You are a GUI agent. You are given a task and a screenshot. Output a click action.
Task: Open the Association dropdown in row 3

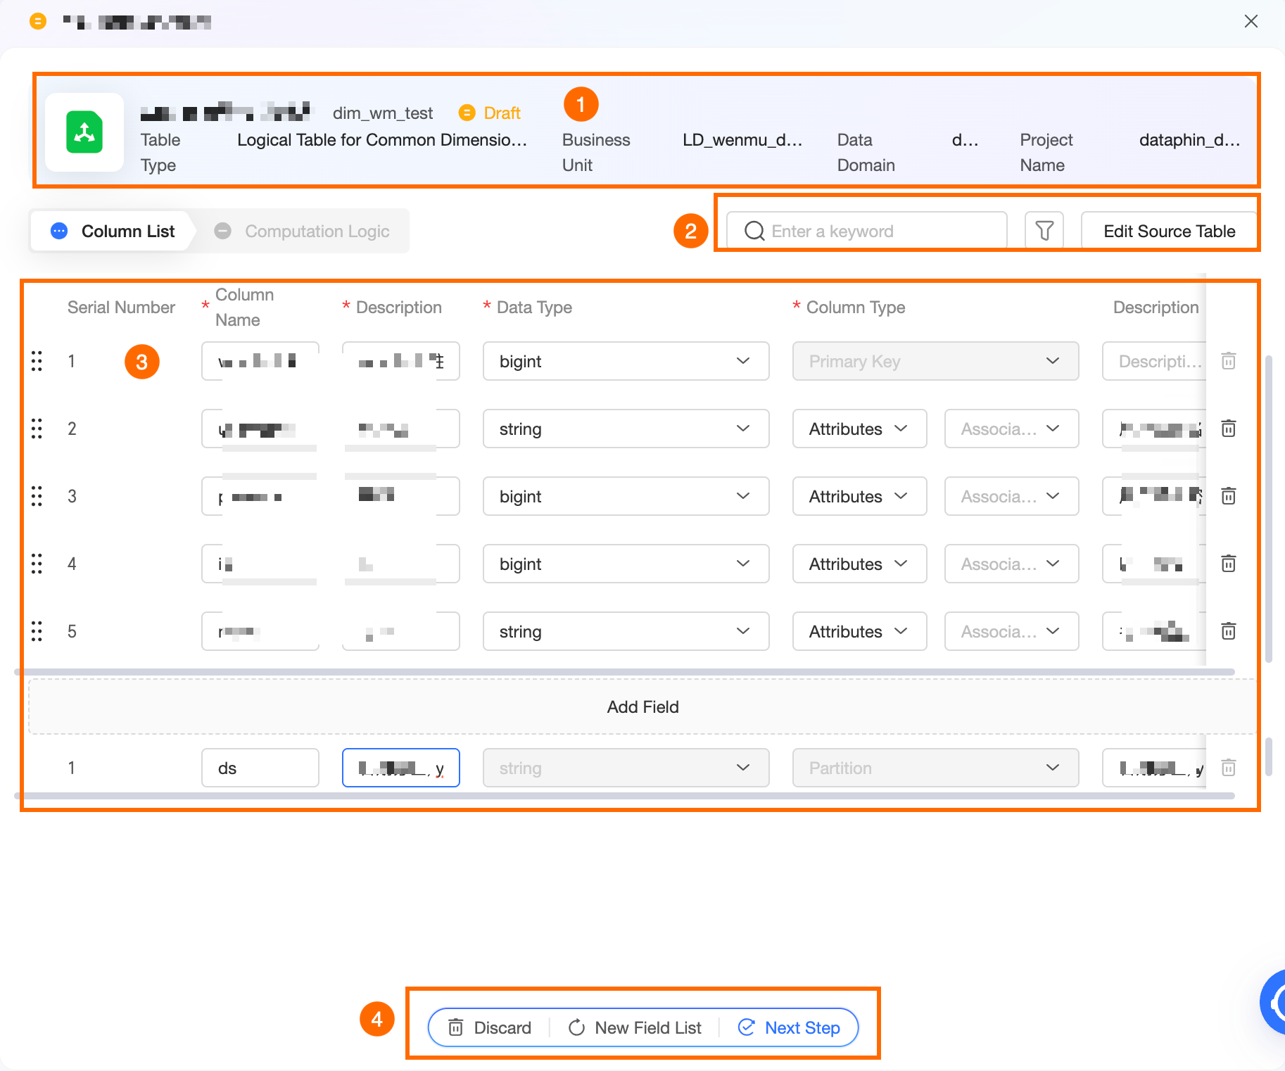point(1011,496)
